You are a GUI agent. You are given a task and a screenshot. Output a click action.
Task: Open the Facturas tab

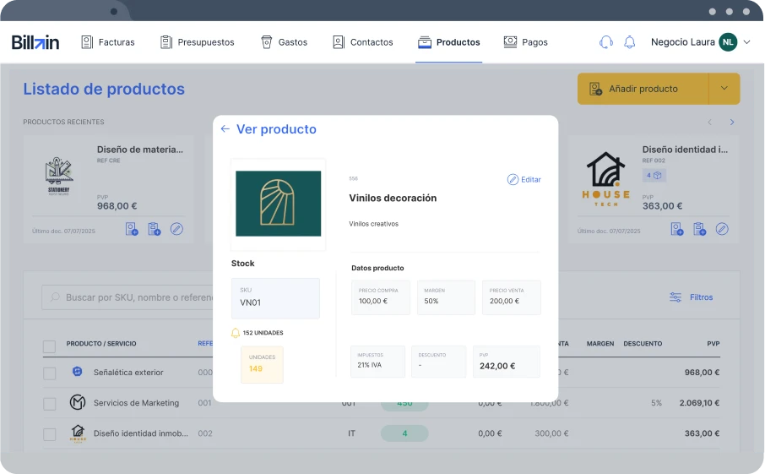[107, 42]
